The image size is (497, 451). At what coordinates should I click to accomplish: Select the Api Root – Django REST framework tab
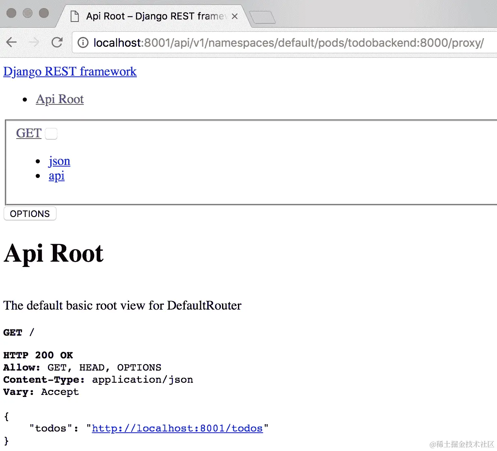[154, 16]
